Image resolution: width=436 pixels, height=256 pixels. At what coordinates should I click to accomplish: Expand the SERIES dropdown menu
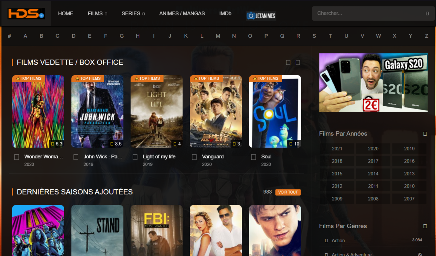coord(133,13)
